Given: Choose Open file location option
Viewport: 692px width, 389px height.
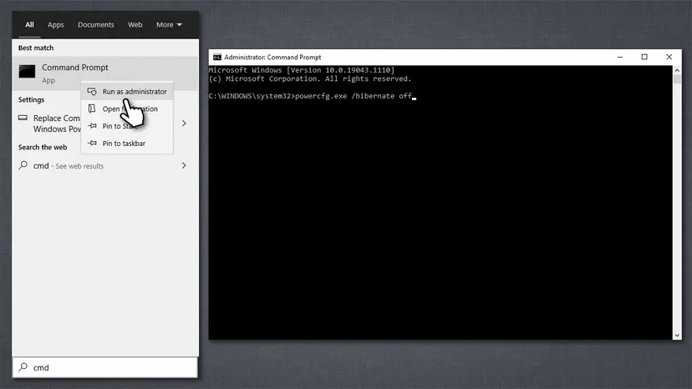Looking at the screenshot, I should [127, 109].
